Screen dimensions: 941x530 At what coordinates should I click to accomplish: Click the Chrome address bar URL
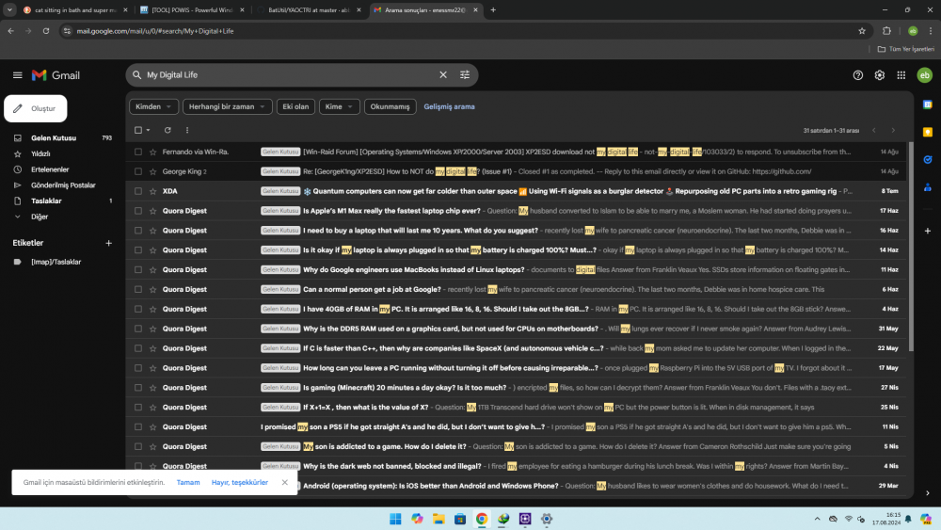point(155,31)
